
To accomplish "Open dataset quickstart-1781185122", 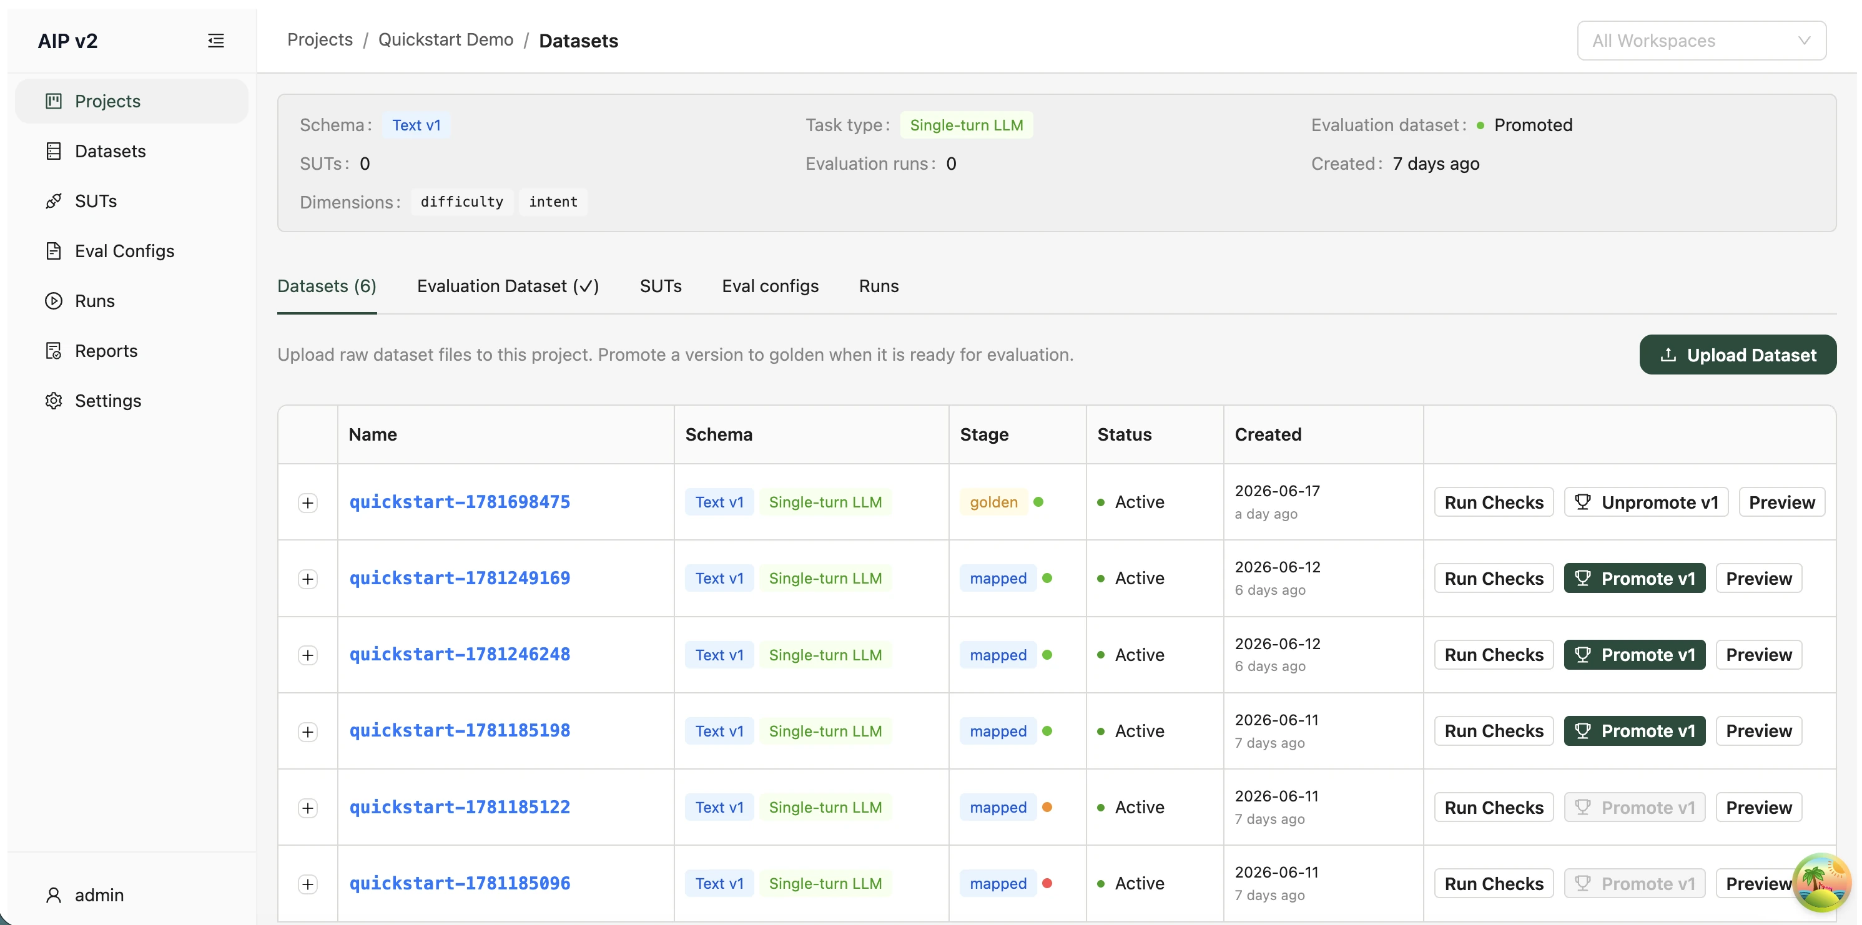I will click(460, 806).
